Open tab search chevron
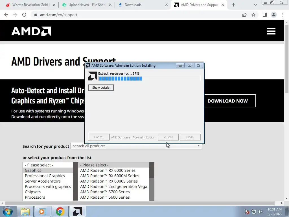This screenshot has width=289, height=217. (x=255, y=5)
